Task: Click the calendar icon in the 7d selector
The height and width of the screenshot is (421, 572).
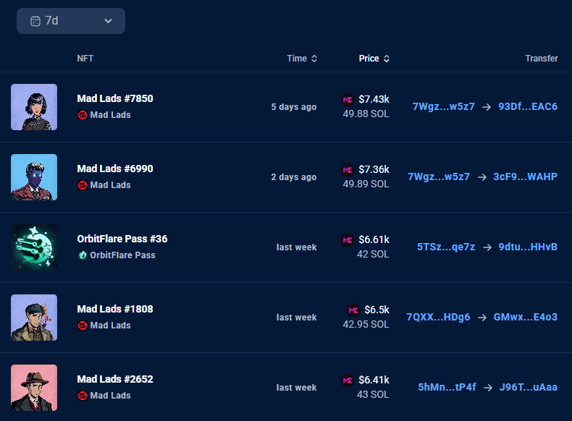Action: click(x=35, y=21)
